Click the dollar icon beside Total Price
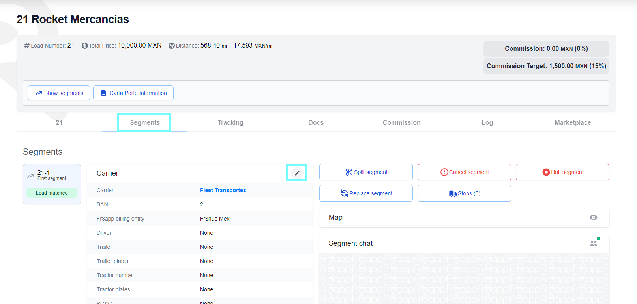Screen dimensions: 637x304 [x=84, y=46]
